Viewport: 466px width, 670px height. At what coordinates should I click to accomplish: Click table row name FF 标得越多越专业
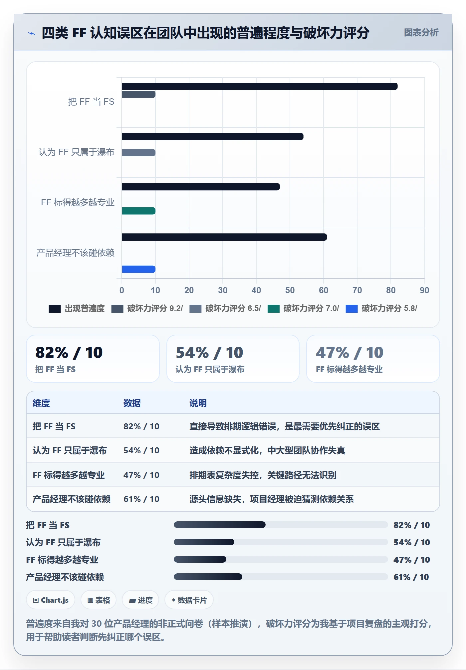(69, 475)
